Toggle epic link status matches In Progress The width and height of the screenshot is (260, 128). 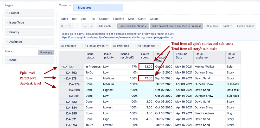tap(176, 26)
